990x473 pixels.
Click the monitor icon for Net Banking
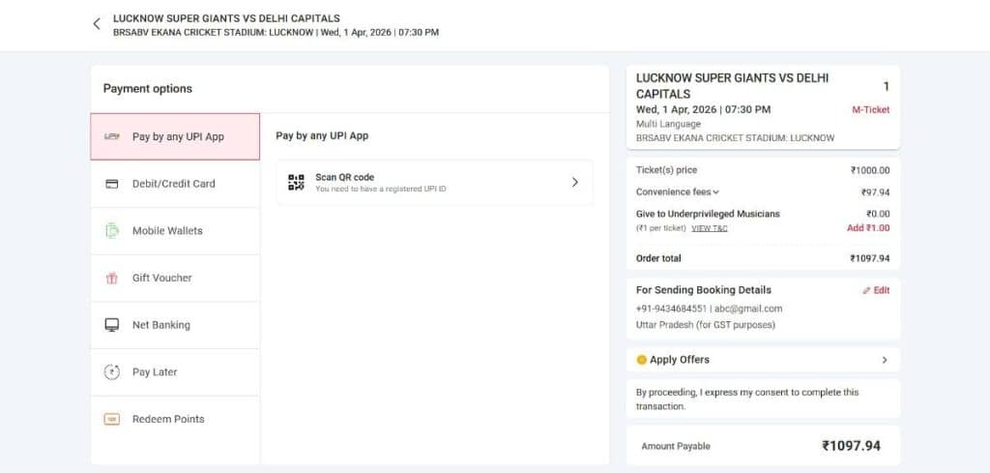coord(112,325)
